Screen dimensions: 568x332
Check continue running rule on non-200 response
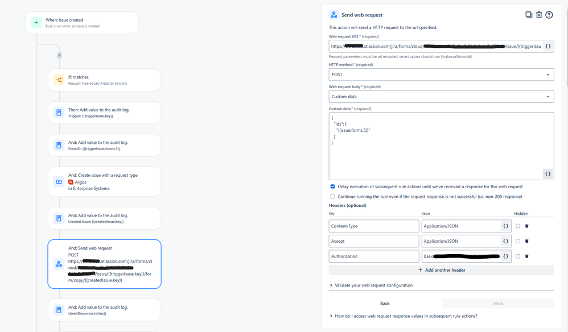click(332, 196)
